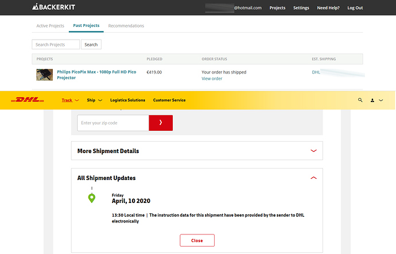Open Philips PicoPix Max project link
Image resolution: width=396 pixels, height=254 pixels.
click(x=96, y=75)
